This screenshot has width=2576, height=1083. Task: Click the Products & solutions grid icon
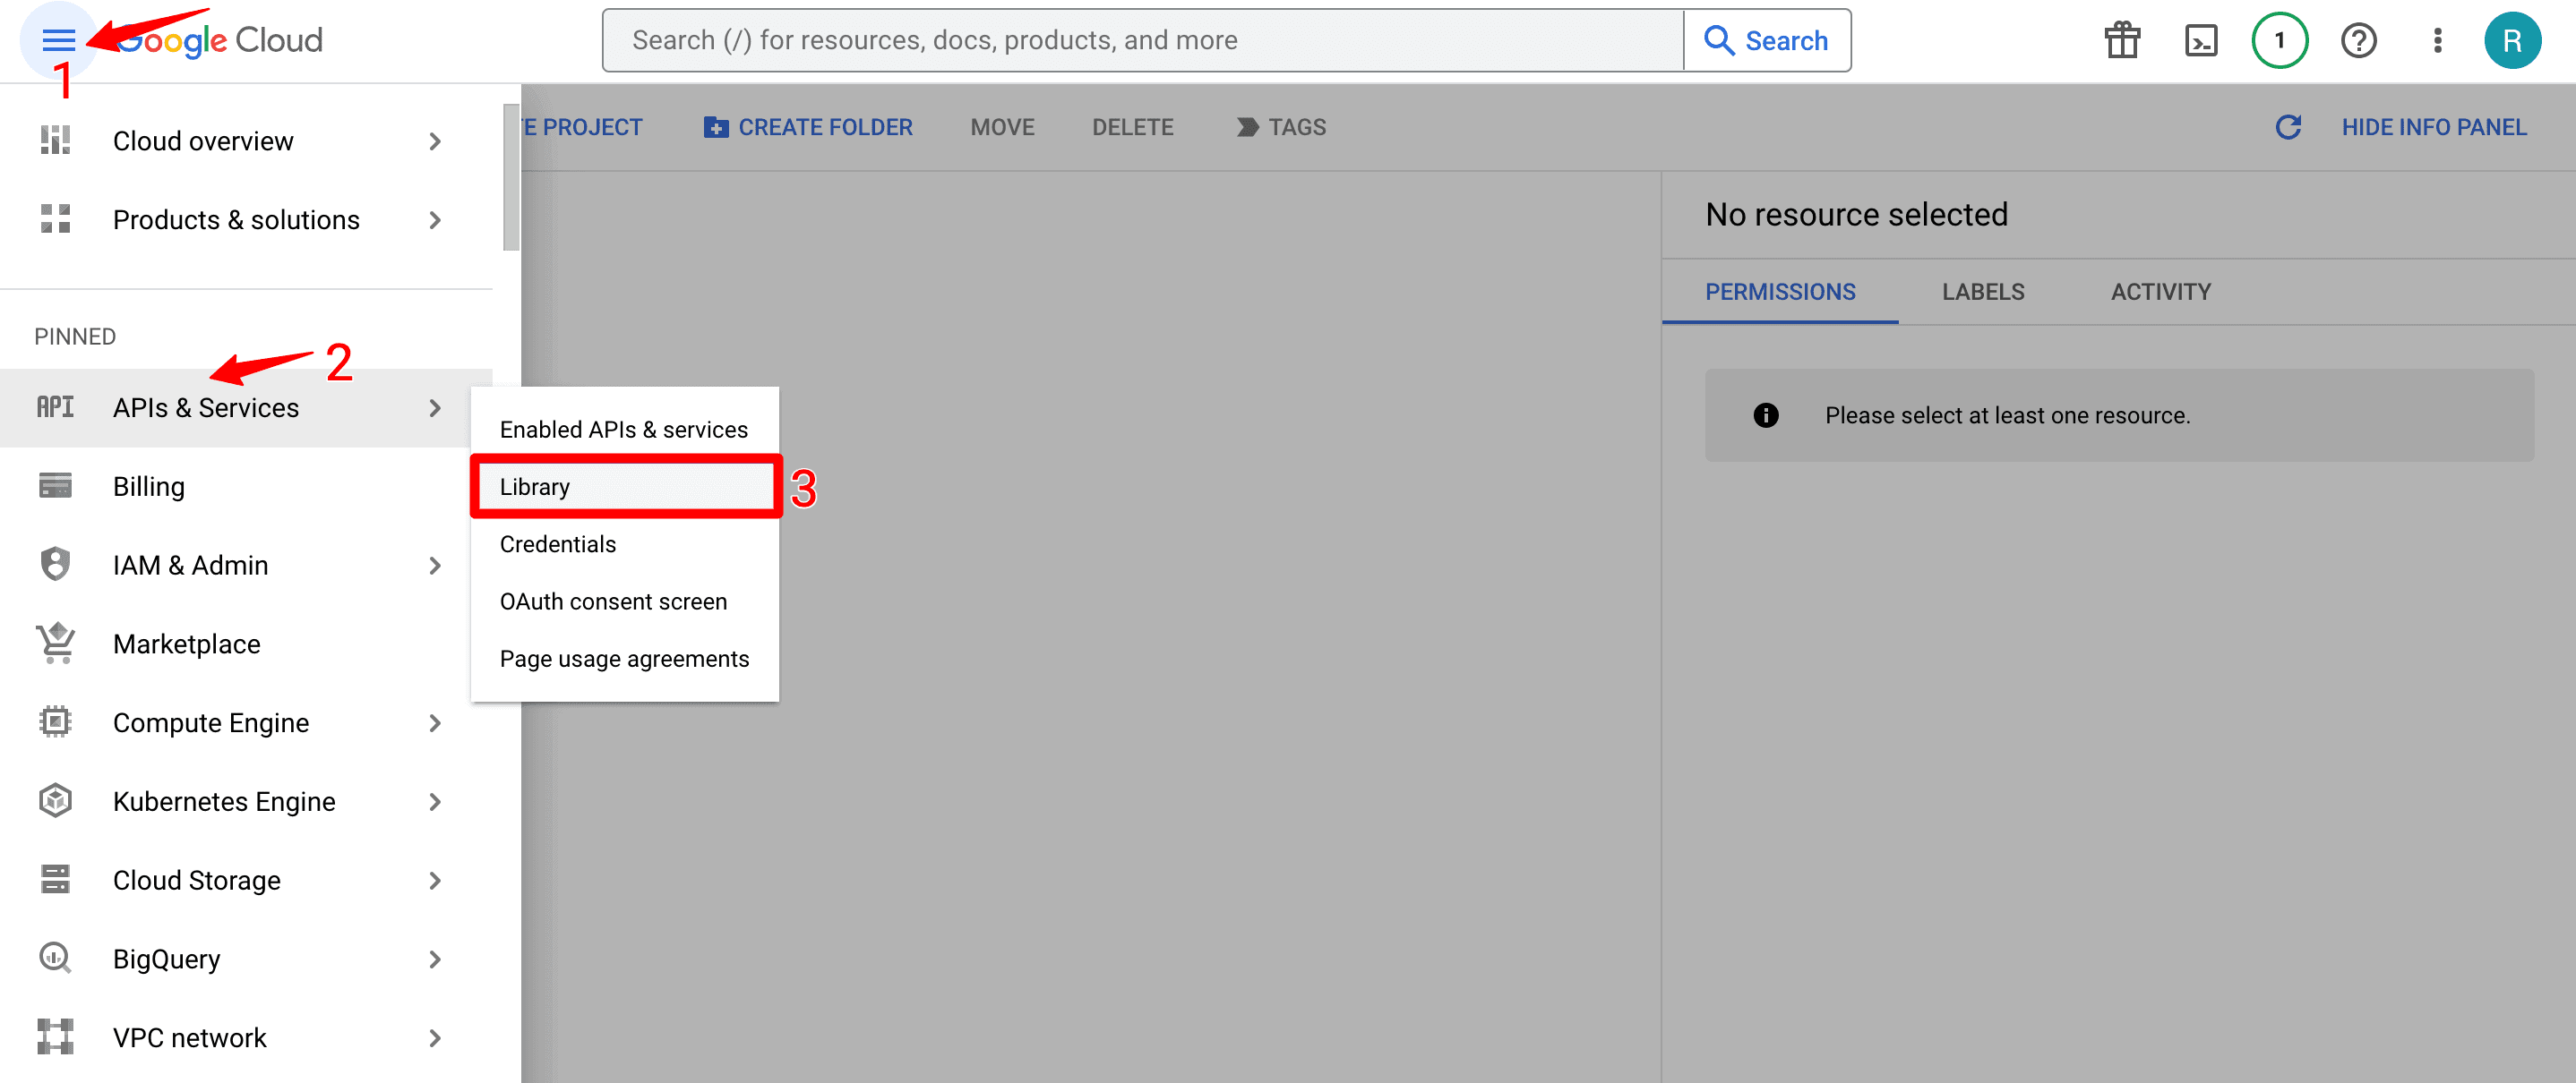click(x=55, y=218)
